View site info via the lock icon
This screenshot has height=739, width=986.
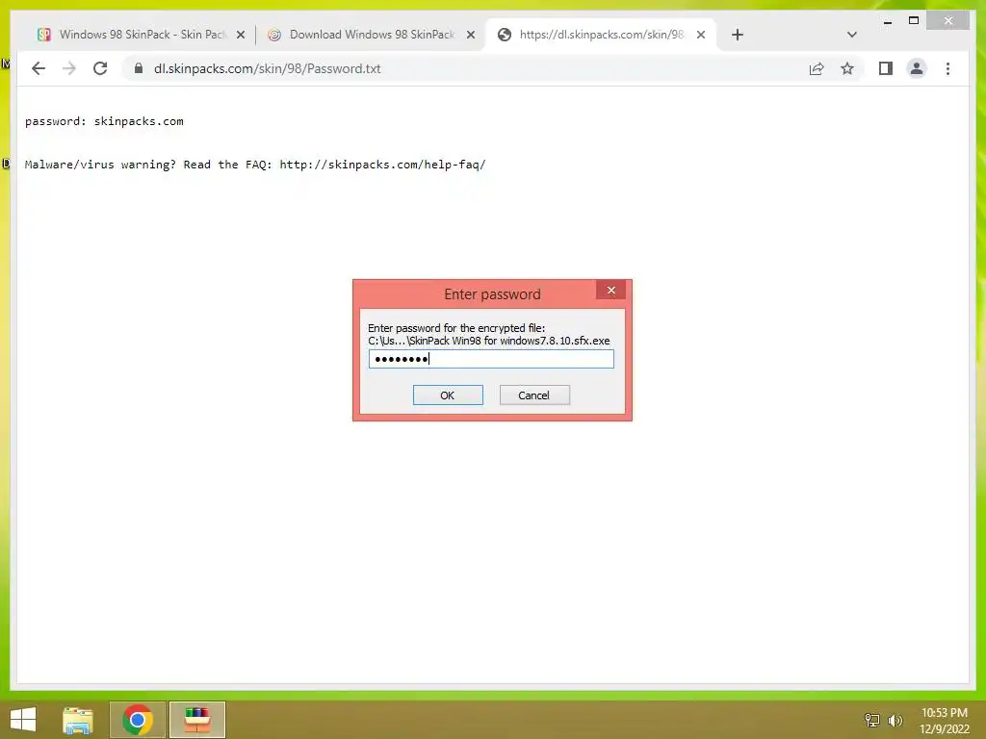click(x=139, y=68)
